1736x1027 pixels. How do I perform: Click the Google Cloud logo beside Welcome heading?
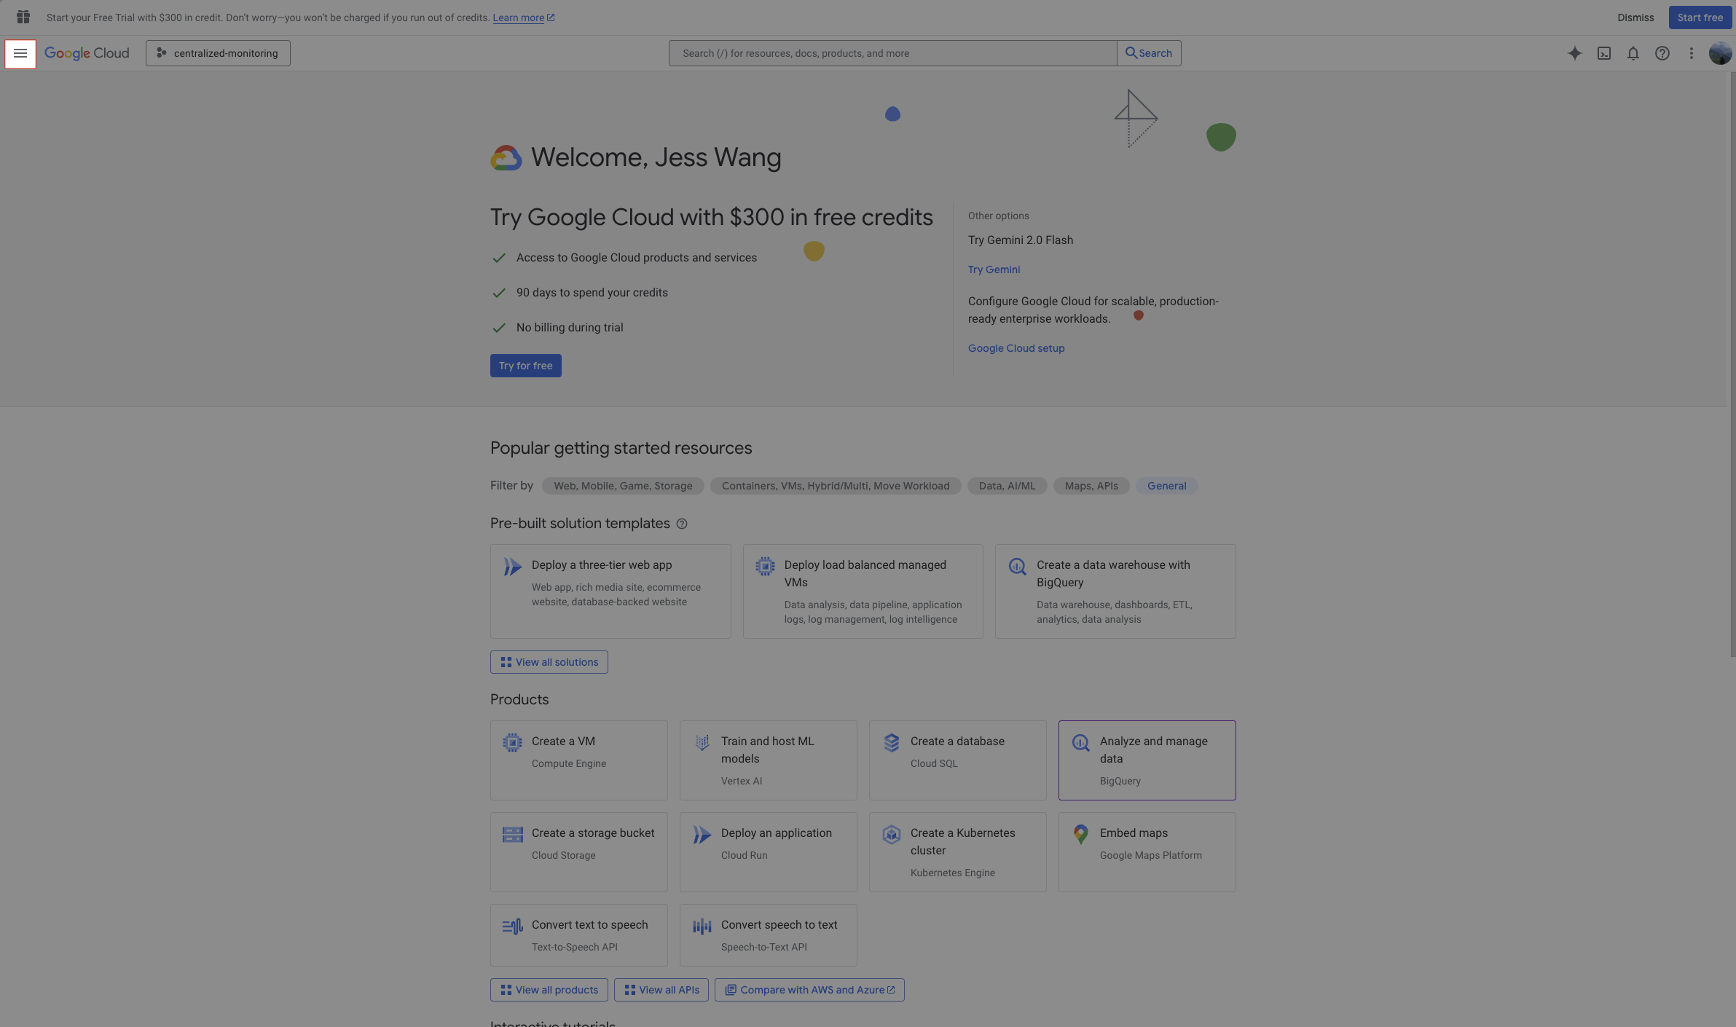point(506,157)
